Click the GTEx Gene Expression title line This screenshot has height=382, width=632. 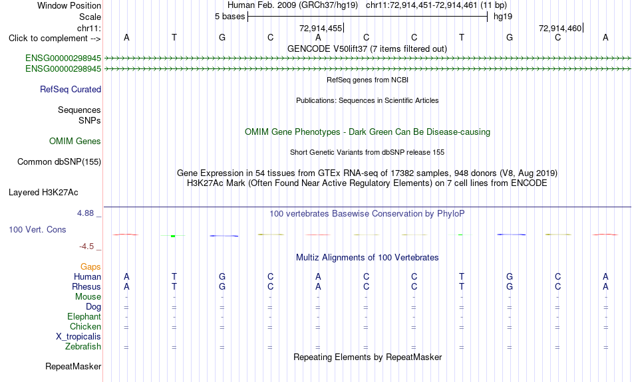pyautogui.click(x=367, y=173)
